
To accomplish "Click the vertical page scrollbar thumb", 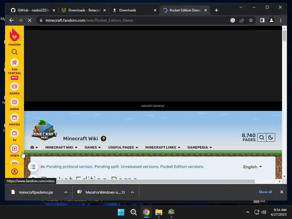I will [284, 36].
